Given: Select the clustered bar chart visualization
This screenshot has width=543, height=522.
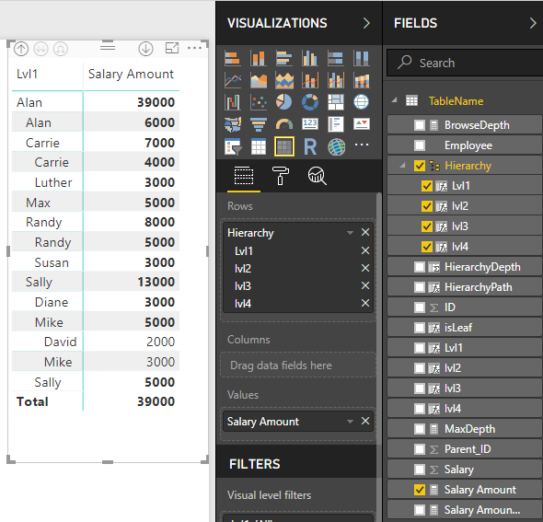Looking at the screenshot, I should [x=284, y=58].
